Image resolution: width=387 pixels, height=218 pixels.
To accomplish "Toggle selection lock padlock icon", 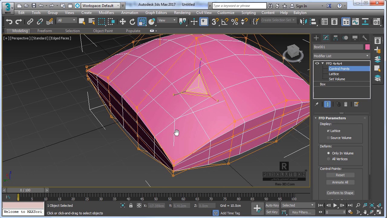I will (x=131, y=206).
